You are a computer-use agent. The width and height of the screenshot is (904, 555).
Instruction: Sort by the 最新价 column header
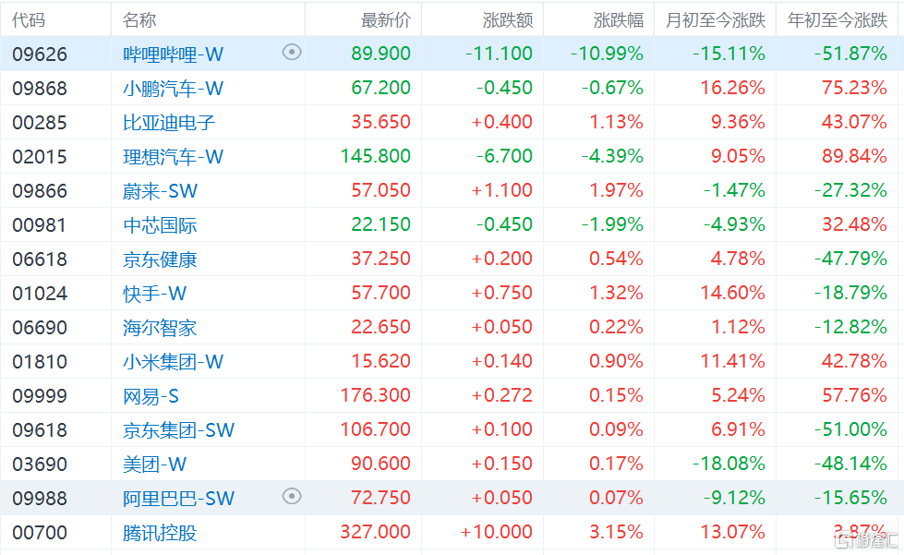tap(386, 20)
